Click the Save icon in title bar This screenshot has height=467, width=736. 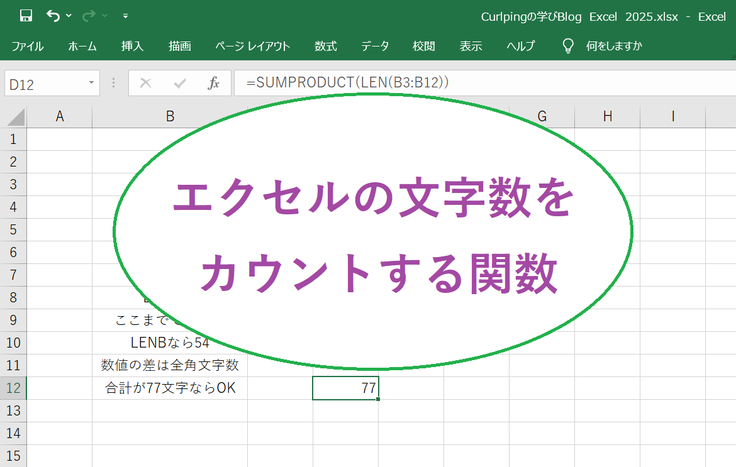(x=26, y=16)
